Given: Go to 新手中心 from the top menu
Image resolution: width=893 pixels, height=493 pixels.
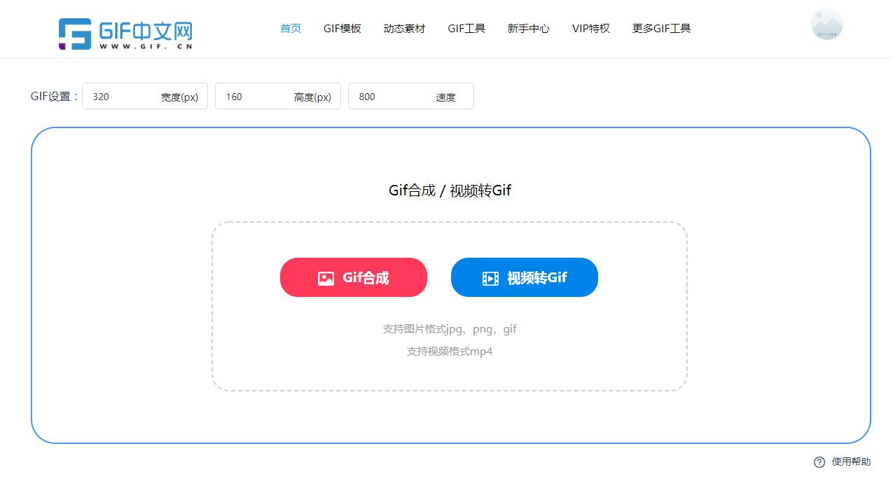Looking at the screenshot, I should (528, 28).
